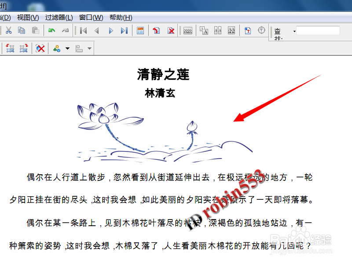Open the 窗口(W) menu

point(91,18)
